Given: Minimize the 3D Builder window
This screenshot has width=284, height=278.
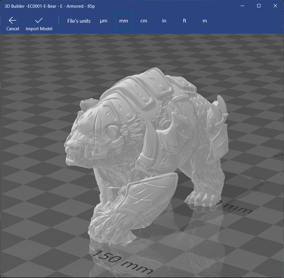Looking at the screenshot, I should coord(242,6).
